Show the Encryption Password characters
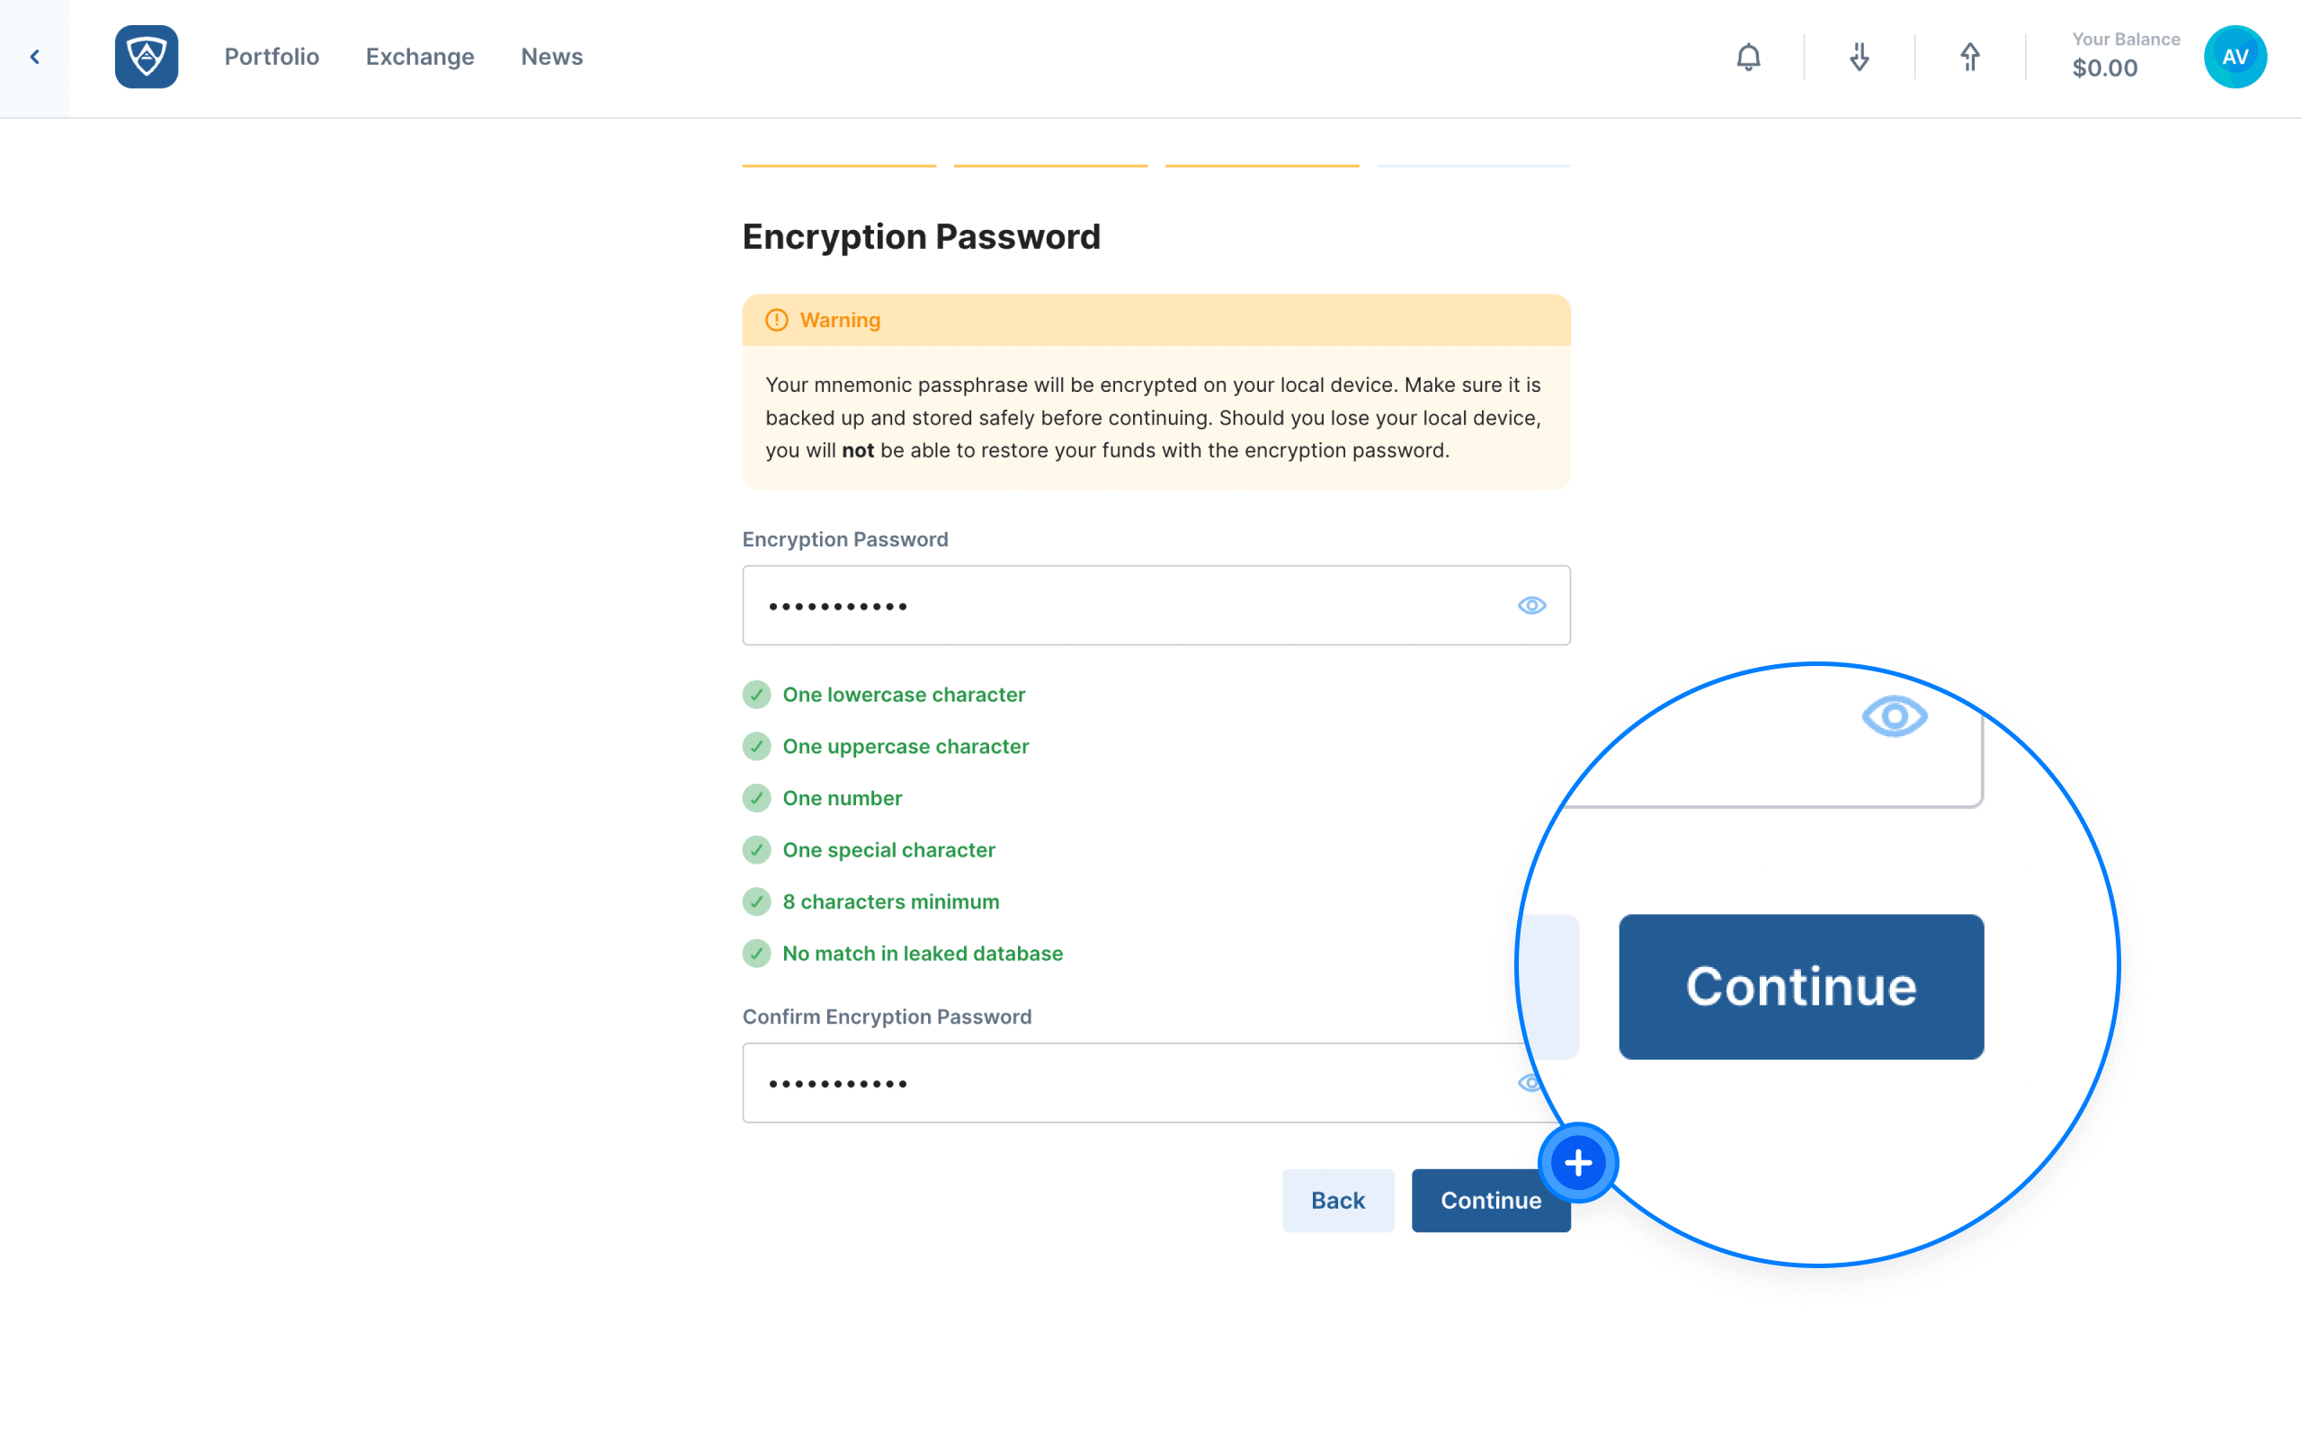 pyautogui.click(x=1530, y=605)
